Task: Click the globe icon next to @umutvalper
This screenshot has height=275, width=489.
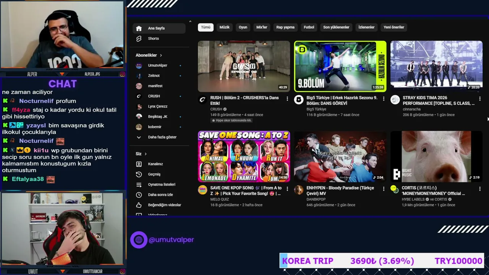Action: tap(139, 240)
